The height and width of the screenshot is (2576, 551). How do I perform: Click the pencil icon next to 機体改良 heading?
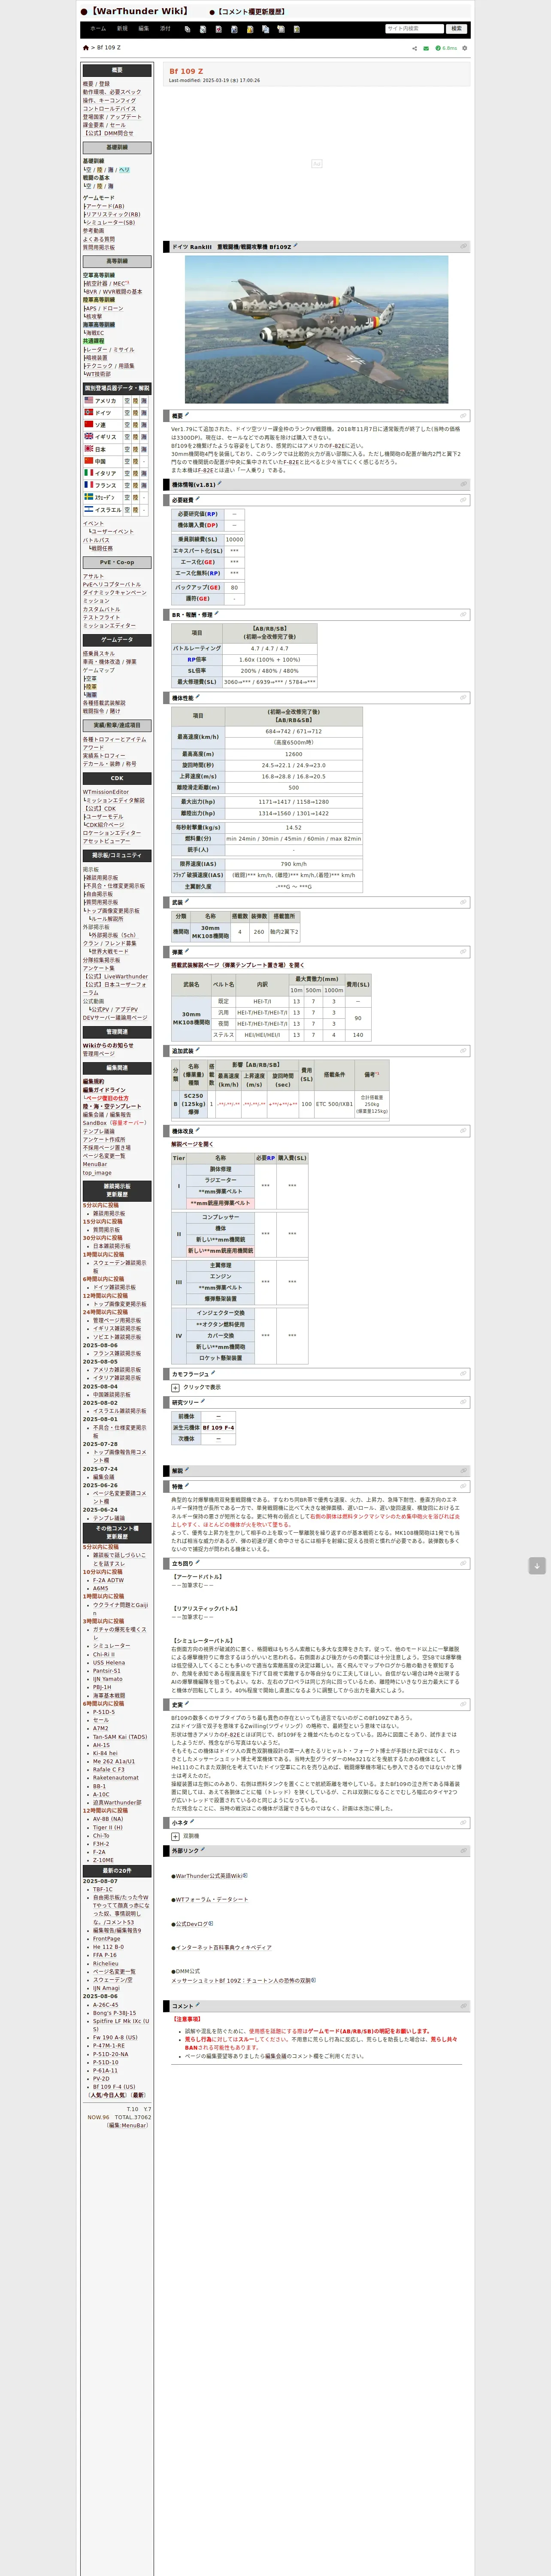[x=197, y=1130]
